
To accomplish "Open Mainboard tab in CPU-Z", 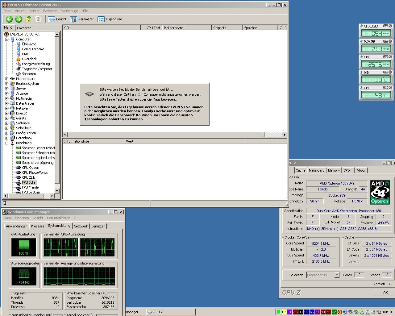I will click(x=317, y=170).
